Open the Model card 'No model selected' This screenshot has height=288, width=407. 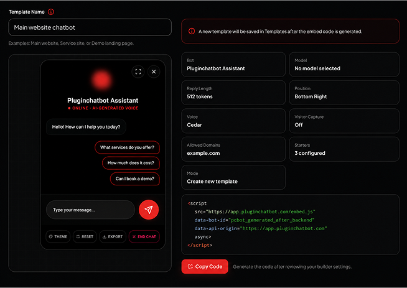pos(344,65)
